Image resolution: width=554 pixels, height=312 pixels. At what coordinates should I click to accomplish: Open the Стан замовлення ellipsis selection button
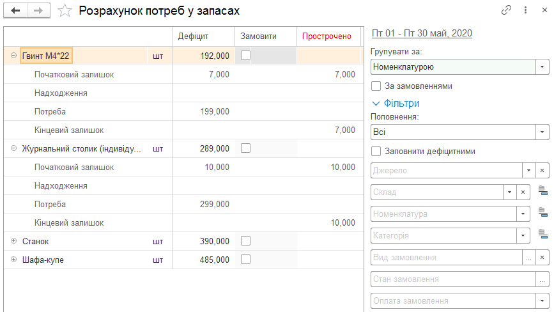tap(542, 279)
